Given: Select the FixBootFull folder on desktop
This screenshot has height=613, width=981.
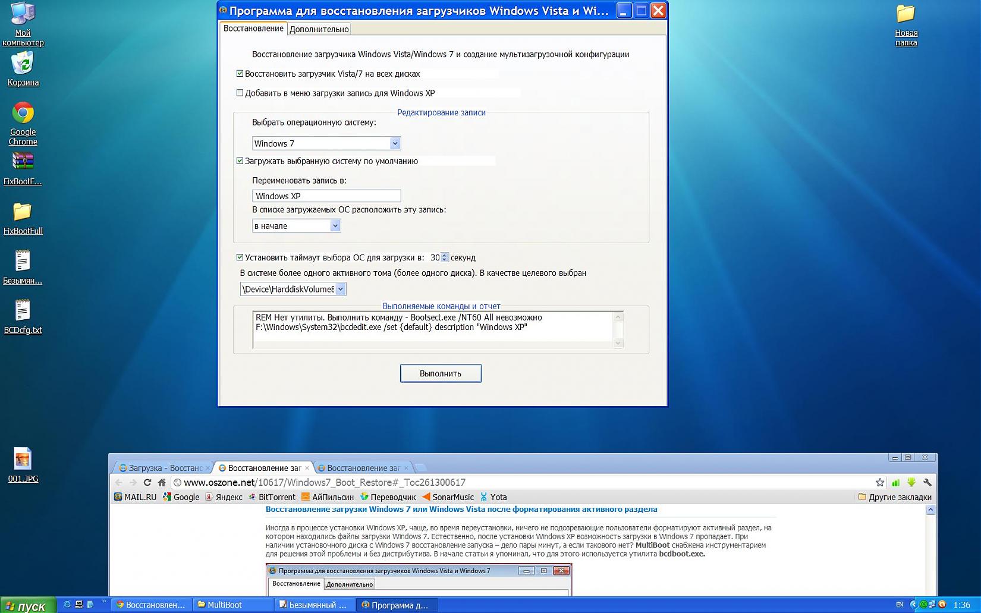Looking at the screenshot, I should coord(23,218).
